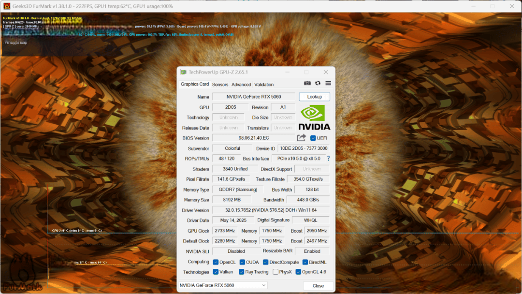Click the Pixel Fillrate value 141.6 GPixel/s
Viewport: 522px width, 294px height.
[231, 179]
